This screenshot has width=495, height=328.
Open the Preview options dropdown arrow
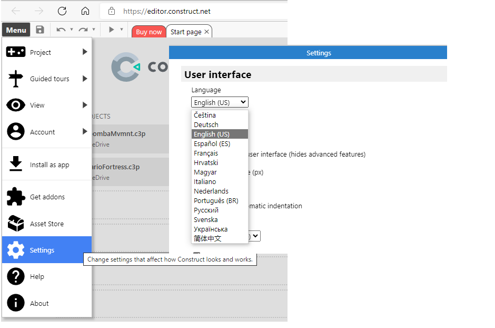pyautogui.click(x=122, y=30)
